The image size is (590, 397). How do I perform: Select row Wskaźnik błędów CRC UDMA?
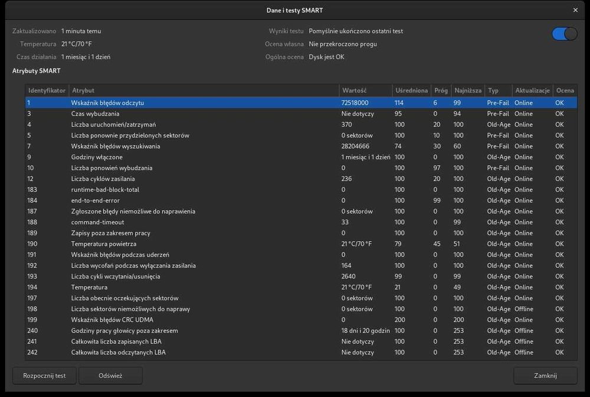[301, 320]
